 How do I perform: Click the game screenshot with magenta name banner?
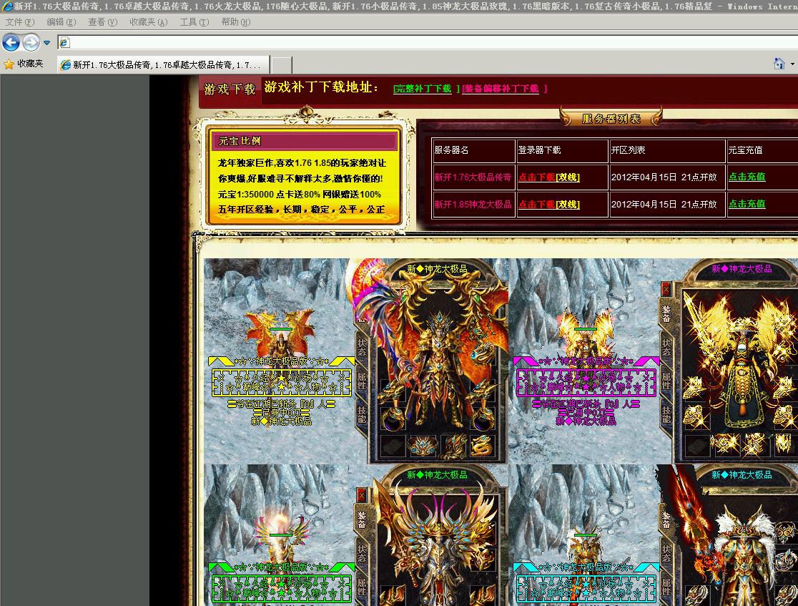coord(654,361)
